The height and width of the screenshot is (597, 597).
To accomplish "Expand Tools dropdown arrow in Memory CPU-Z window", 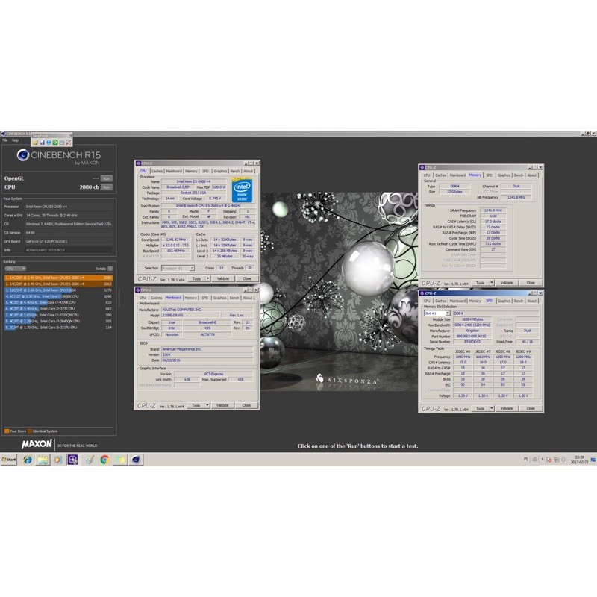I will pyautogui.click(x=490, y=283).
